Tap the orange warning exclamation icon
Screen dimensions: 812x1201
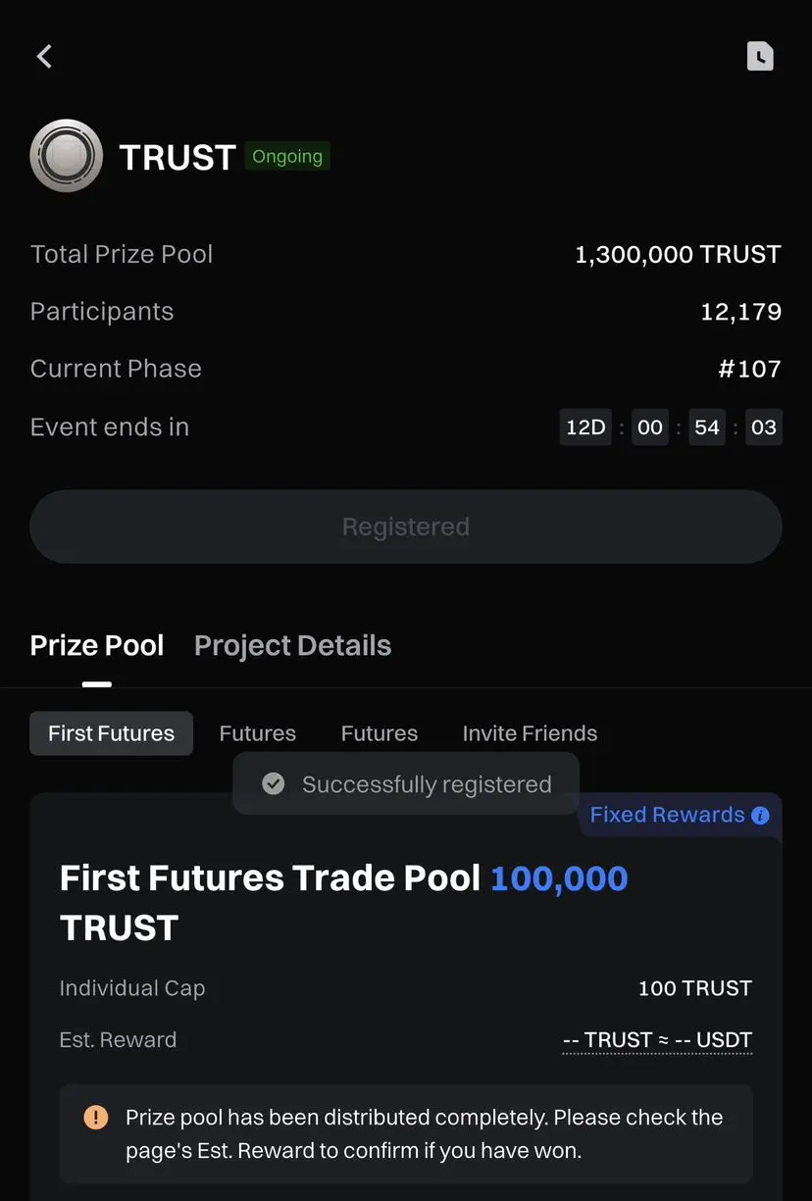[96, 1118]
